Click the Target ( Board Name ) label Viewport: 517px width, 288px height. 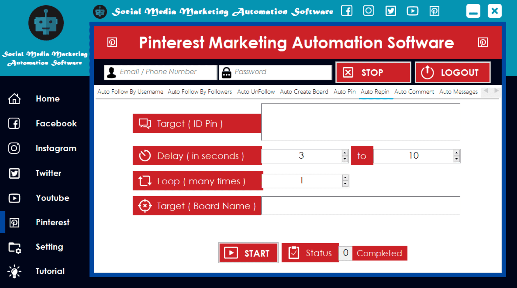point(197,206)
